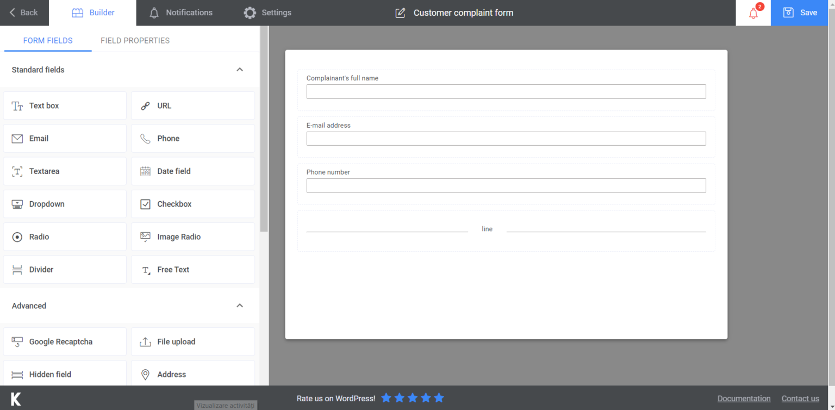Select the Radio field type
Image resolution: width=835 pixels, height=410 pixels.
coord(64,237)
